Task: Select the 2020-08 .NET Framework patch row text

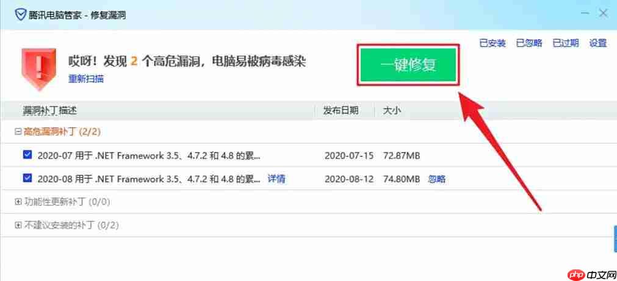Action: 149,179
